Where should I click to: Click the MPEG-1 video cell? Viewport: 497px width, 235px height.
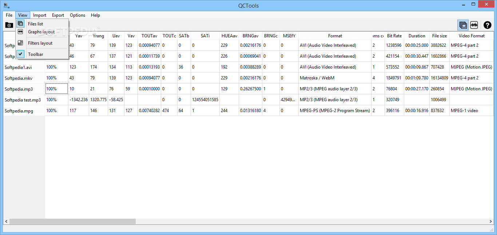(472, 111)
